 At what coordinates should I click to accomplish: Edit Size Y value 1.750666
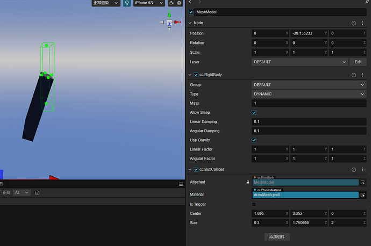click(x=309, y=222)
